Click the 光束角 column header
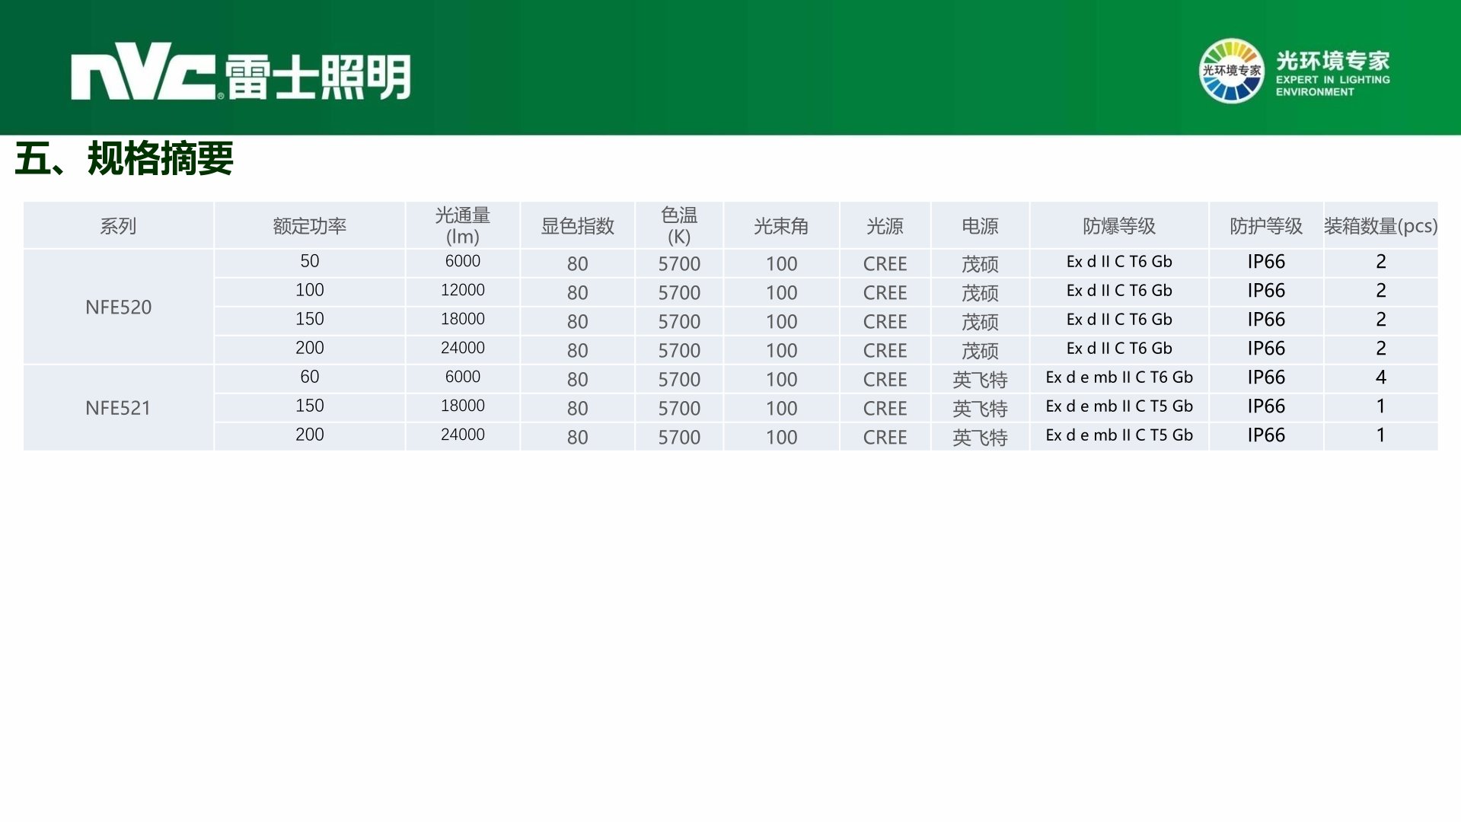 (x=781, y=226)
